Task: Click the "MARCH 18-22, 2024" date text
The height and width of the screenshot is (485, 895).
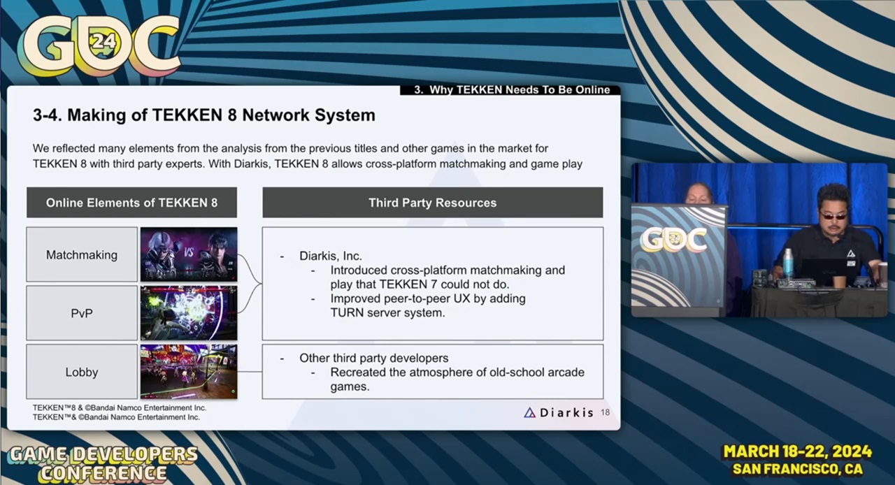Action: [798, 452]
